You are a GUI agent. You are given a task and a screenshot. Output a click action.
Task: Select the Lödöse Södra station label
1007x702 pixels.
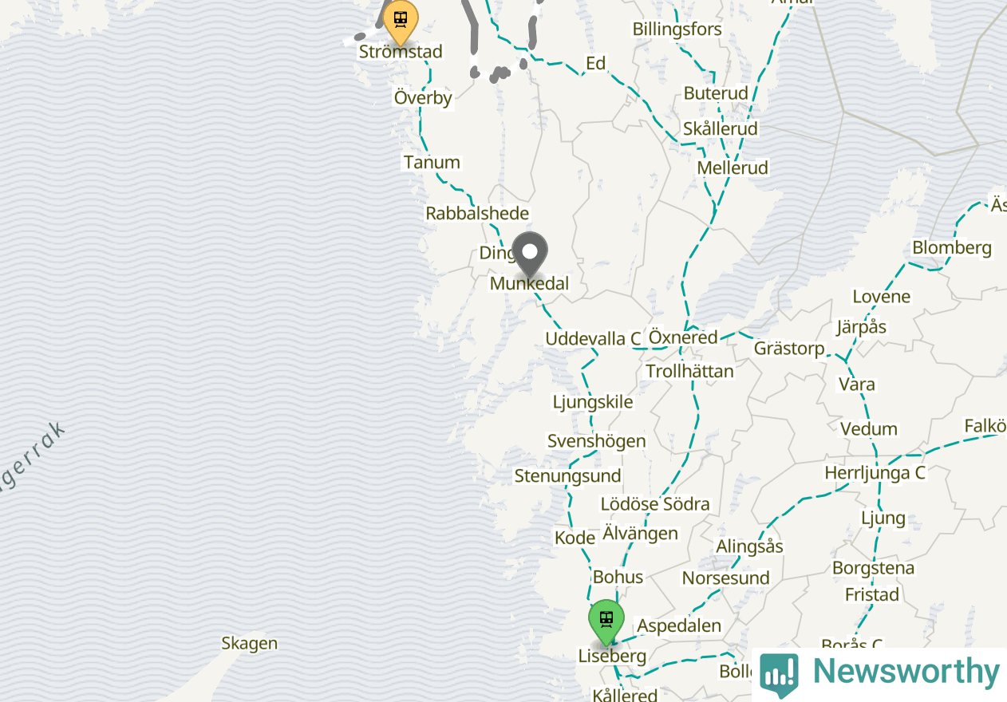(655, 504)
